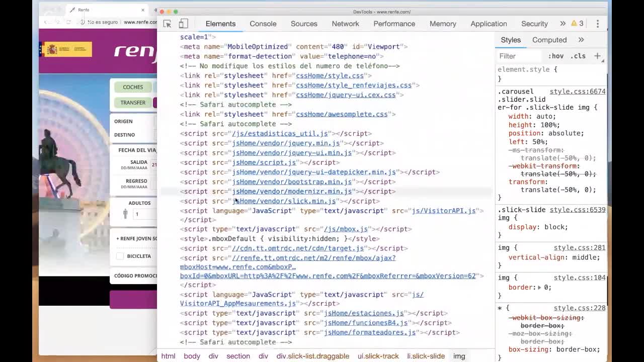Image resolution: width=644 pixels, height=362 pixels.
Task: Open the Network tab
Action: (x=345, y=24)
